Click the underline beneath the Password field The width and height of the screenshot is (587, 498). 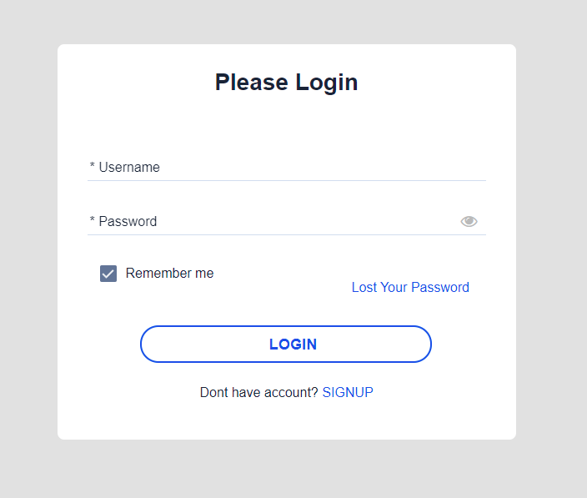coord(287,234)
